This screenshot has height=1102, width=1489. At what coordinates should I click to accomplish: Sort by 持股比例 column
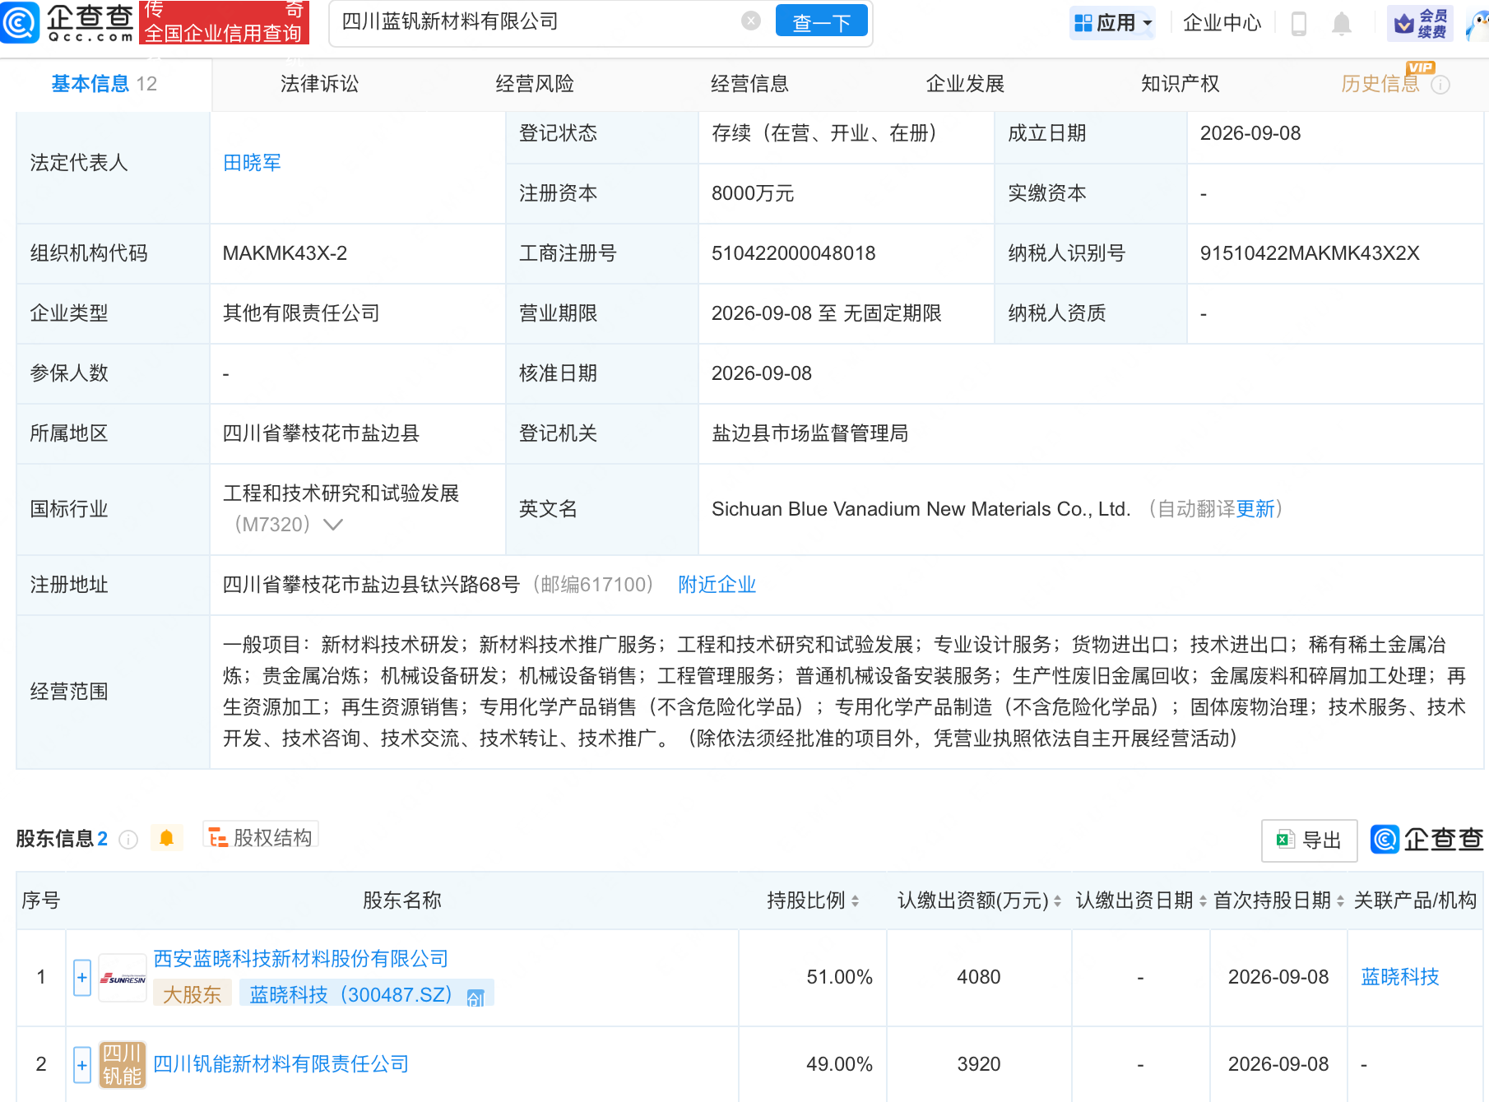click(813, 901)
